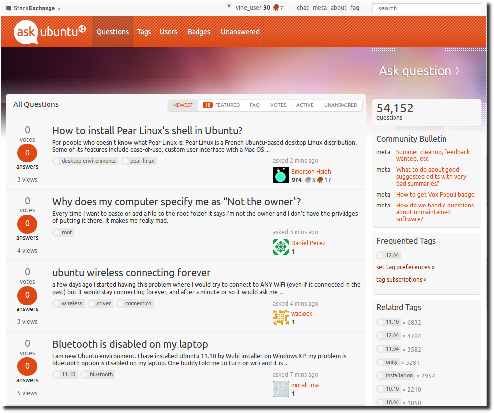The width and height of the screenshot is (494, 413).
Task: Open the 'Not the owner' question
Action: (177, 202)
